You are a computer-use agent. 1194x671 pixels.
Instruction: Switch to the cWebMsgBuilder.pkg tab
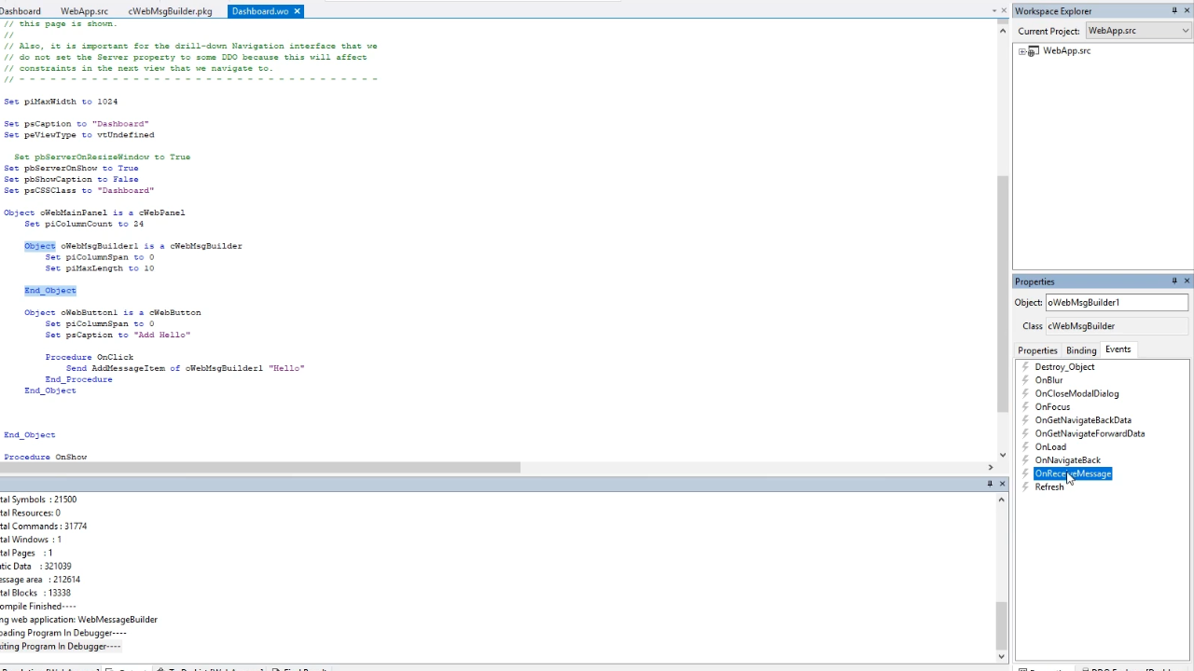point(170,11)
